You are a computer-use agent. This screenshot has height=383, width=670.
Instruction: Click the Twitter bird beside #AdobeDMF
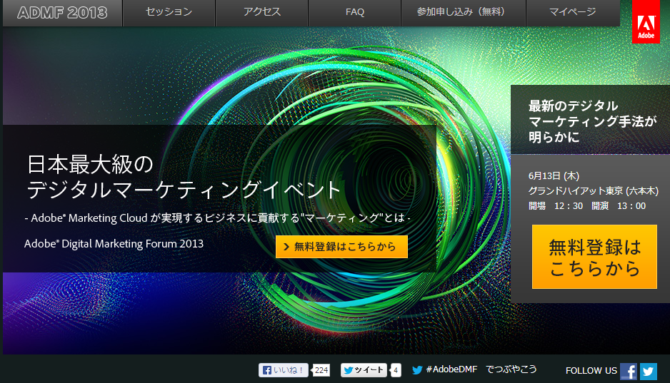(417, 370)
